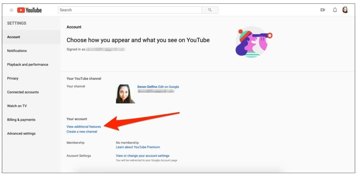Image resolution: width=358 pixels, height=177 pixels.
Task: Click the SETTINGS sidebar heading
Action: [17, 23]
